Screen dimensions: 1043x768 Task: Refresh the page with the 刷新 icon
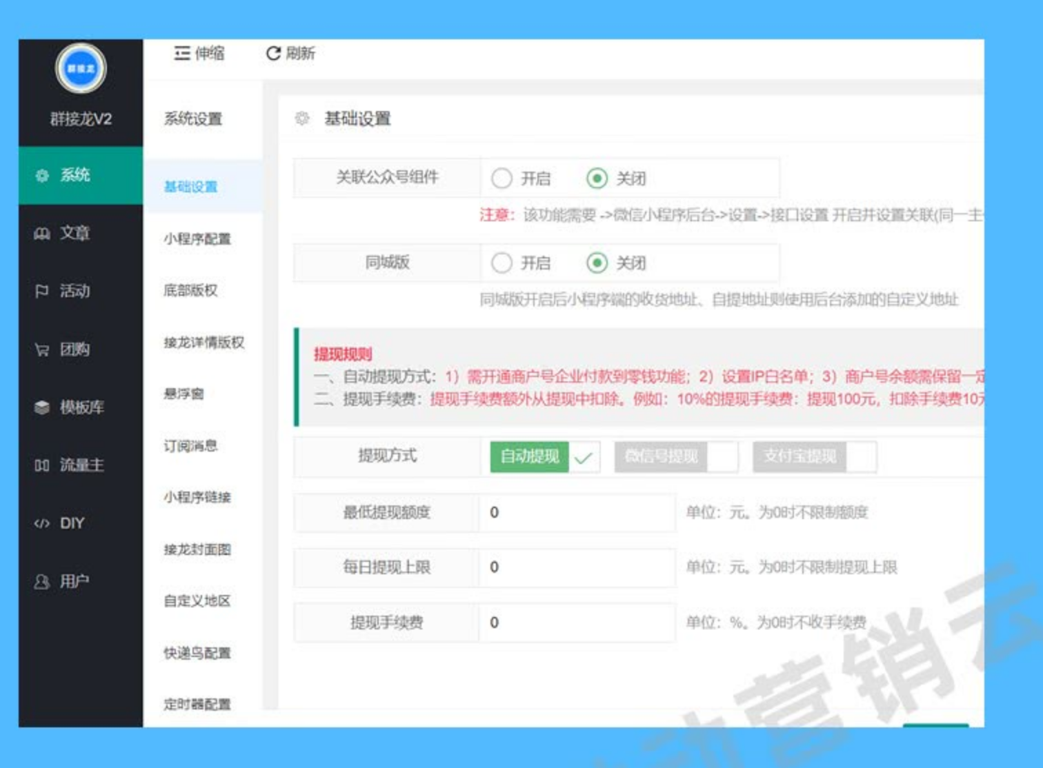(x=290, y=55)
